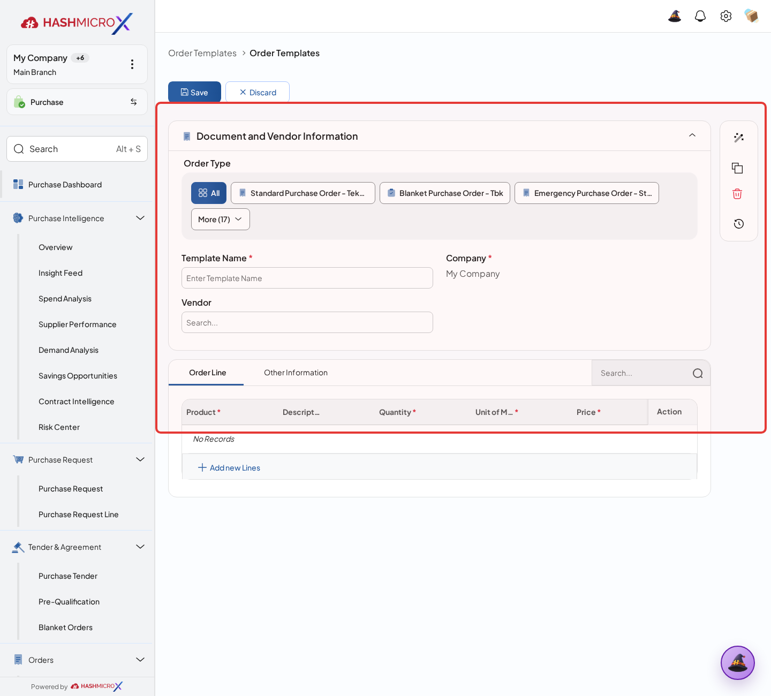771x696 pixels.
Task: Click the Vendor search field
Action: pos(307,322)
